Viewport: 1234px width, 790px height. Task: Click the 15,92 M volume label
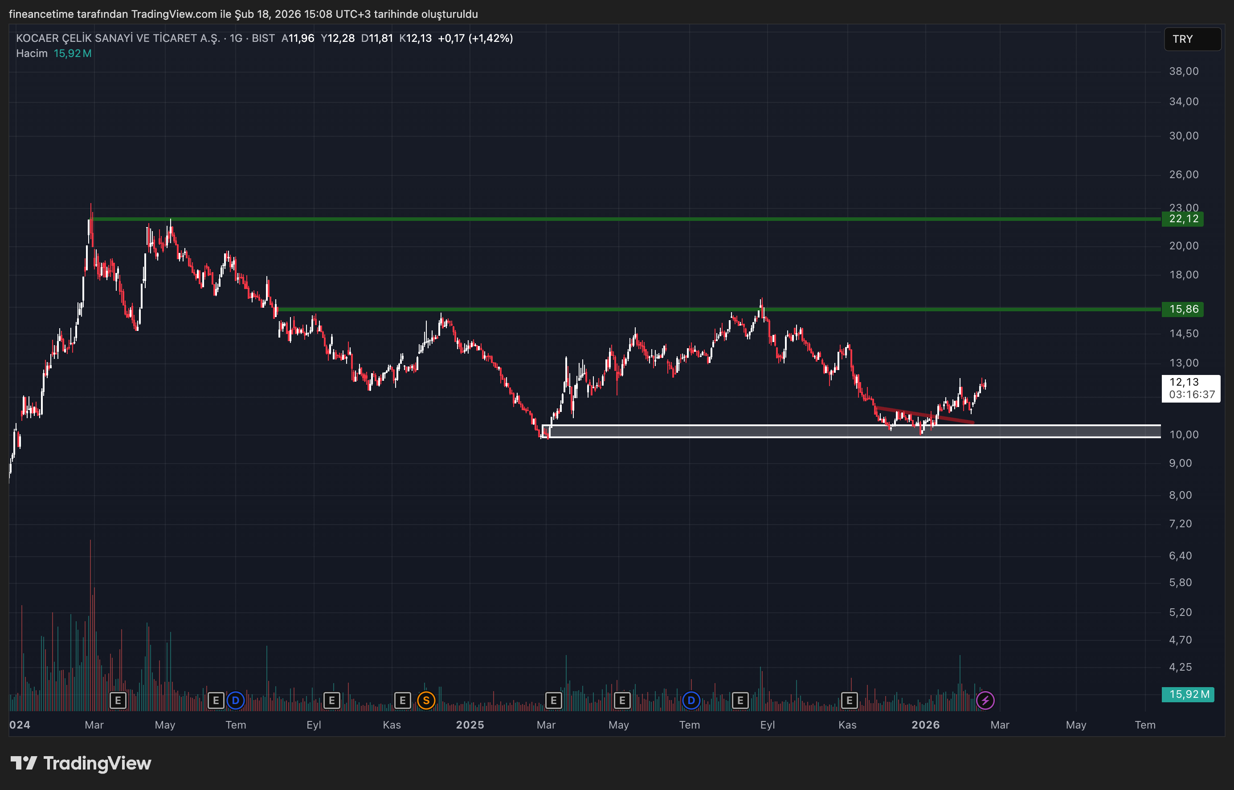coord(1188,695)
